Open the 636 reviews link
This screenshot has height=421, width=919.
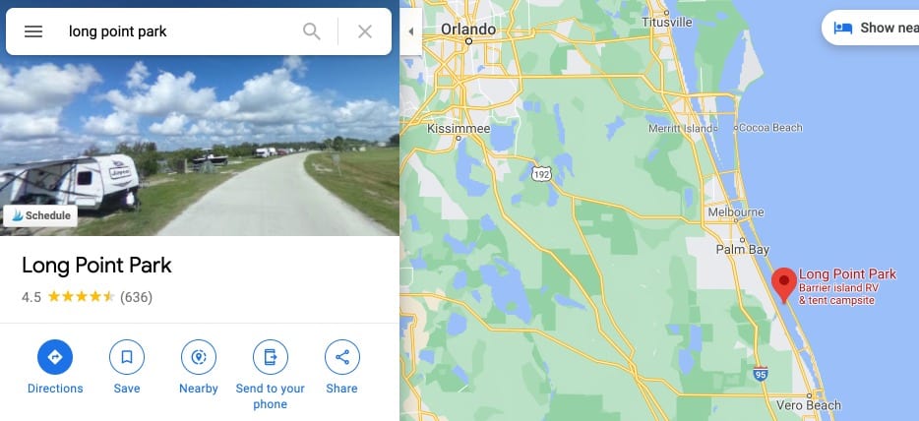point(136,297)
